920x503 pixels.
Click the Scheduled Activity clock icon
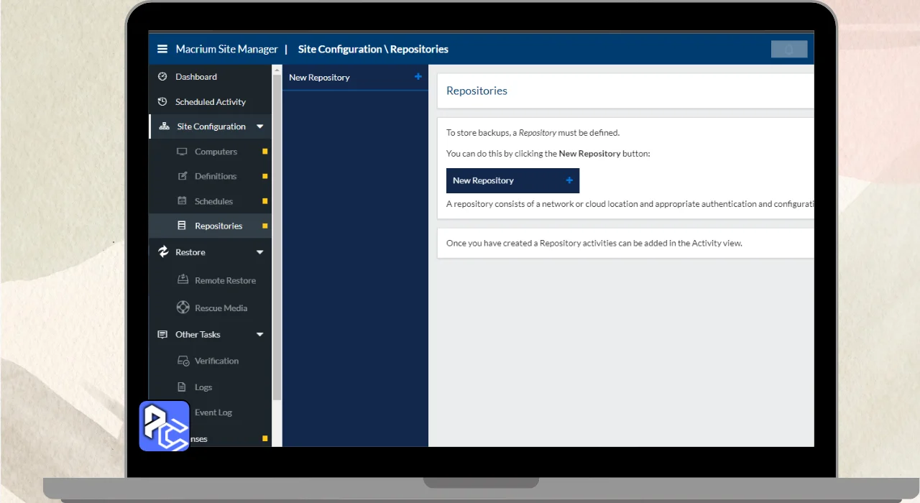pos(162,102)
